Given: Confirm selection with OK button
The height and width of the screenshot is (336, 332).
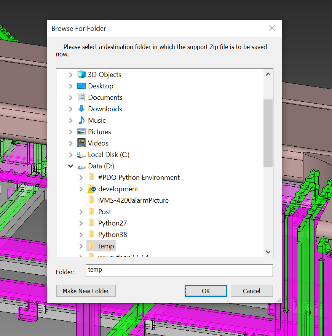Looking at the screenshot, I should [x=206, y=291].
